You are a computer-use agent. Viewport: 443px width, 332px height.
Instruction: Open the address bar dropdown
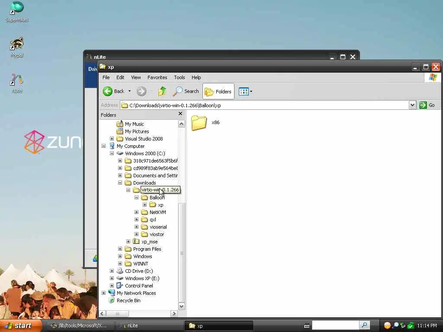412,105
